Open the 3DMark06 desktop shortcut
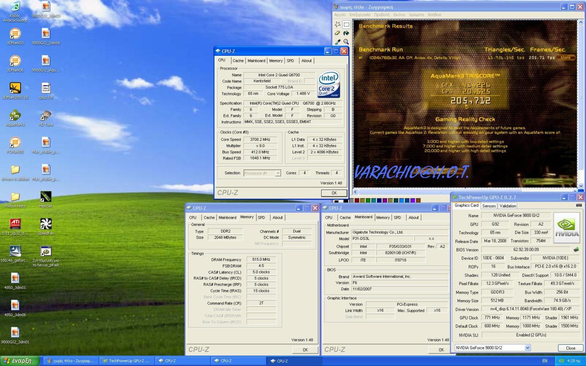 click(x=15, y=64)
